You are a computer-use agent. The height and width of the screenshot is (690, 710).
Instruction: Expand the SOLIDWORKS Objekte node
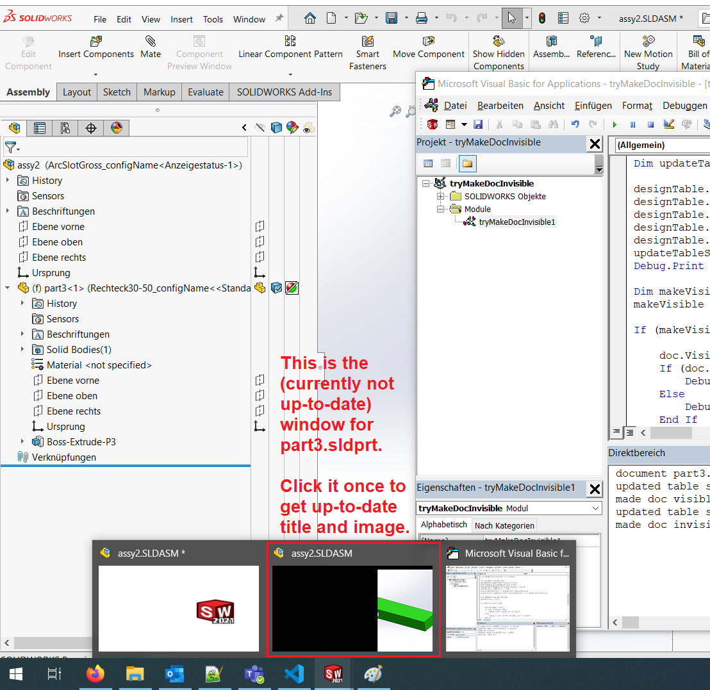coord(440,195)
